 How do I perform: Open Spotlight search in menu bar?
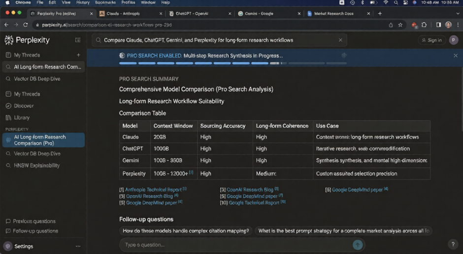coord(396,2)
